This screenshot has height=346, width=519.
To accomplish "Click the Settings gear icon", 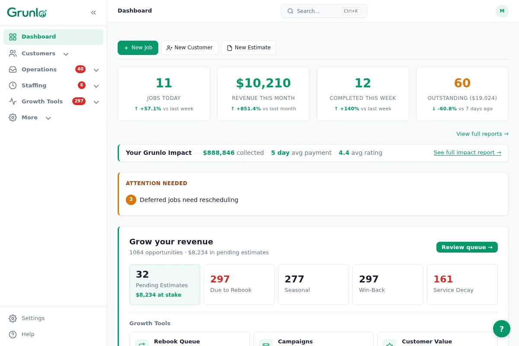I will point(13,318).
